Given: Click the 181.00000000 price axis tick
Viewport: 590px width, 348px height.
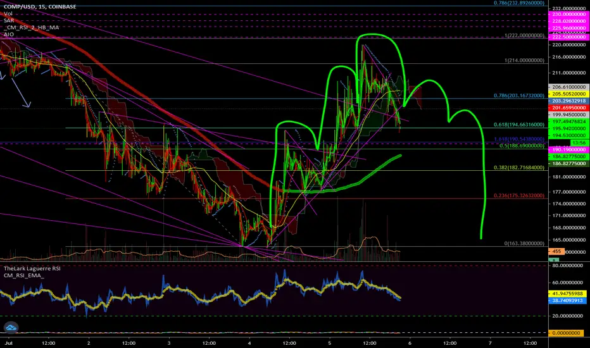Looking at the screenshot, I should 569,177.
